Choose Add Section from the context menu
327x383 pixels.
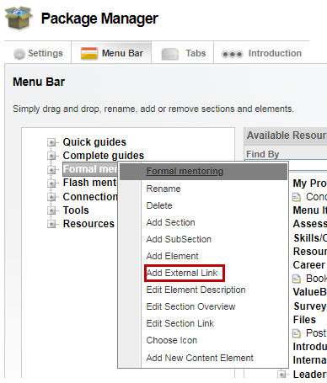click(170, 222)
